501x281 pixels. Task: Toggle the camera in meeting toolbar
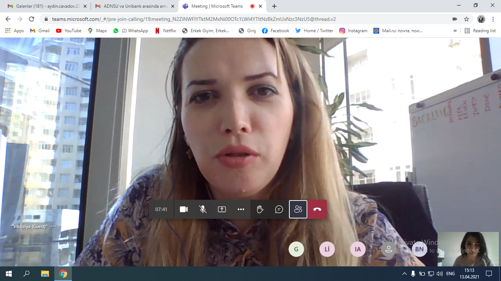coord(184,209)
